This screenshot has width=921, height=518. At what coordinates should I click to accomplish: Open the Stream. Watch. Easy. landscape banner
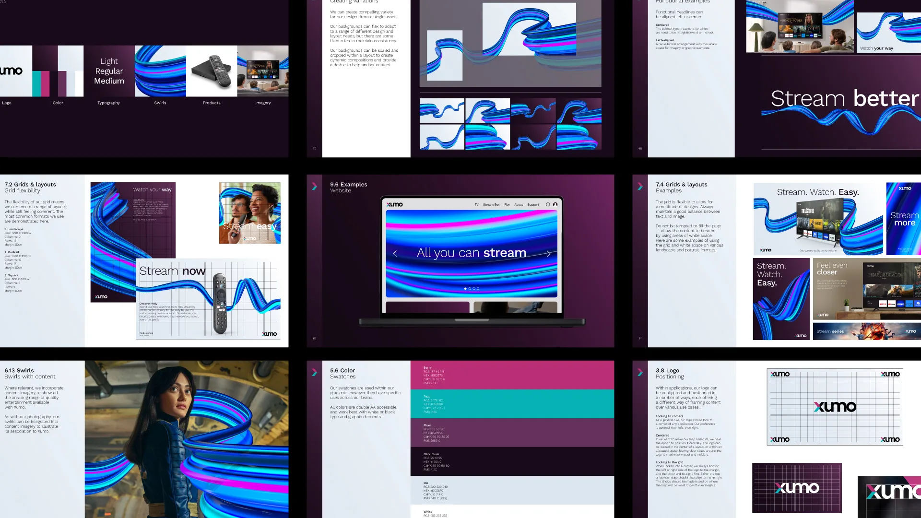818,219
